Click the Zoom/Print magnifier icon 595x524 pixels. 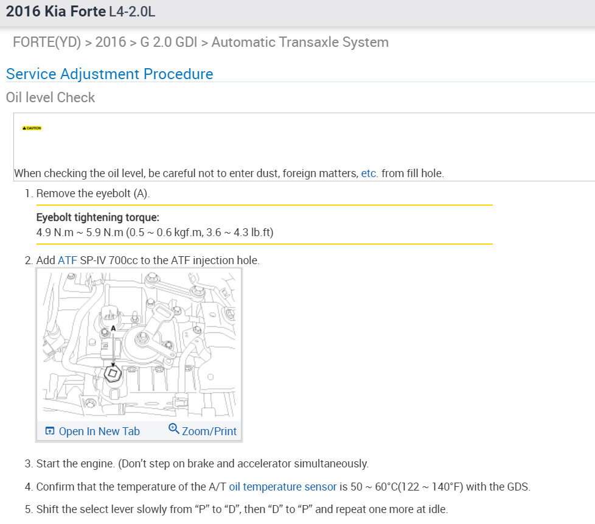[x=173, y=429]
